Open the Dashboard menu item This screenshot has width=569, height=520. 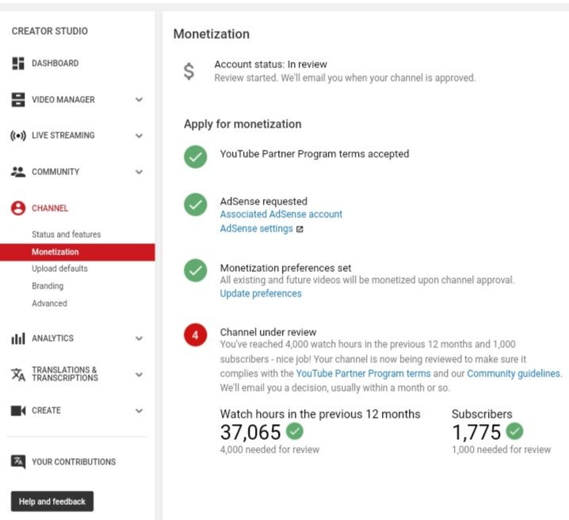click(x=55, y=63)
